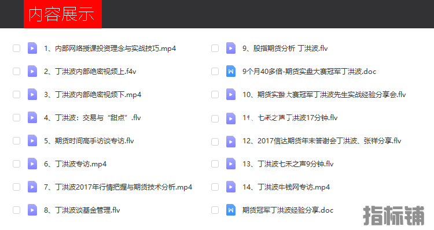434x230 pixels.
Task: Click Word document icon for 9个月40多倍 doc
Action: tap(231, 71)
